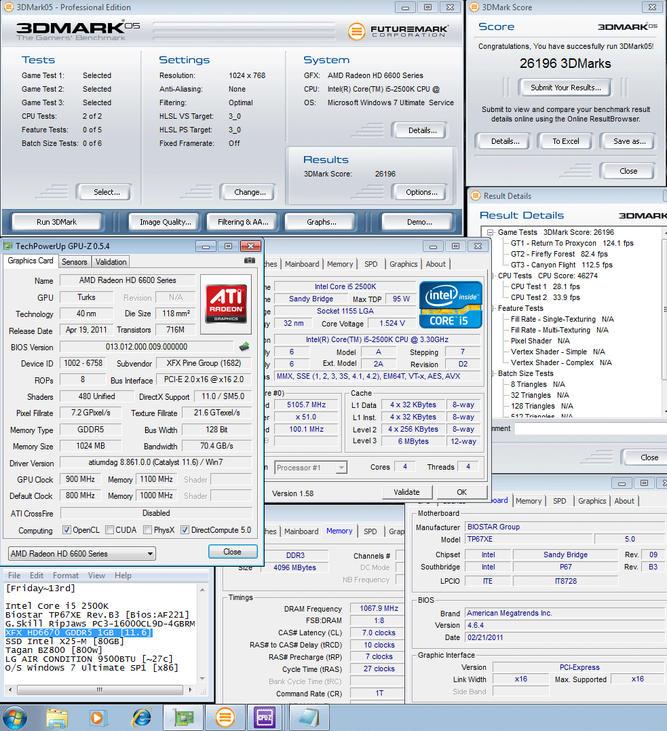Click the Intel Core i5 logo in CPU-Z

pyautogui.click(x=451, y=305)
